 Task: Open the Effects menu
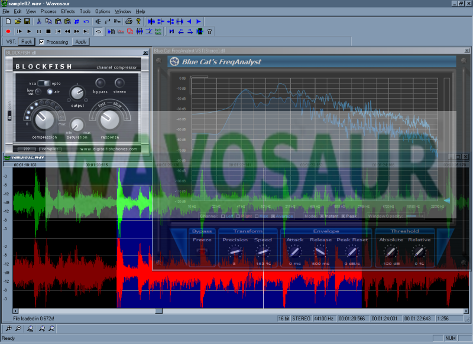pyautogui.click(x=68, y=11)
